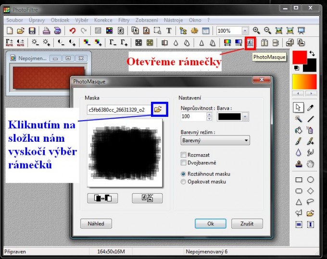Select the arrow Selection tool
Viewport: 327px width, 259px height.
298,108
